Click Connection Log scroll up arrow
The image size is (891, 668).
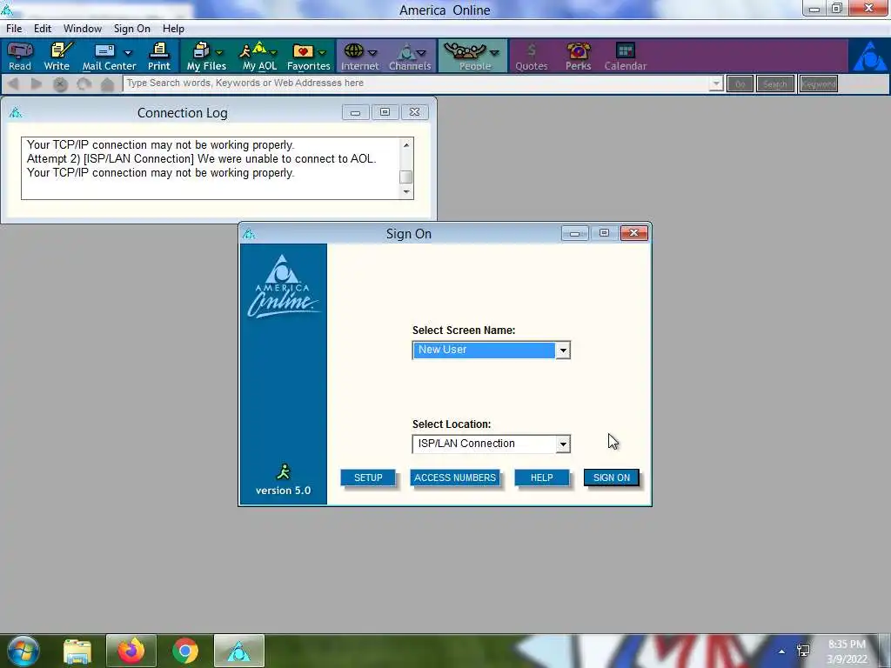tap(405, 145)
